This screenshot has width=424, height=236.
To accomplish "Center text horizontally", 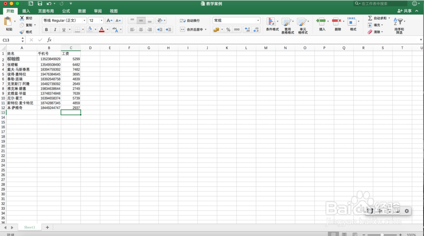I will [x=141, y=30].
